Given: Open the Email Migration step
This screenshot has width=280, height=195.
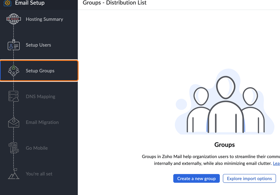Looking at the screenshot, I should coord(39,122).
